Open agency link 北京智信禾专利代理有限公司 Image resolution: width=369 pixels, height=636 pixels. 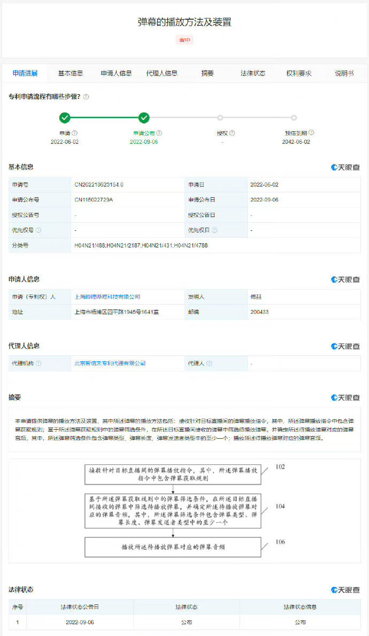click(x=110, y=363)
